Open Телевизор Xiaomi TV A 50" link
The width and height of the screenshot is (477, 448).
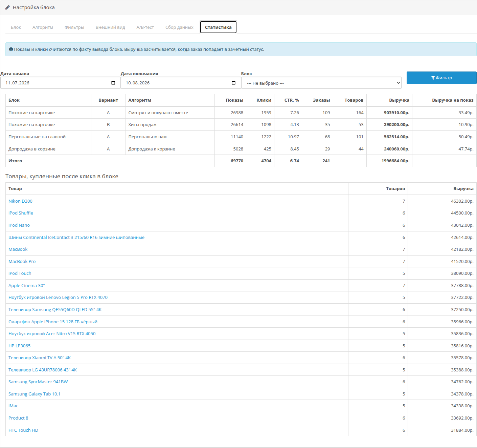coord(40,358)
